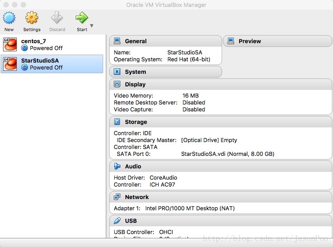This screenshot has height=247, width=333.
Task: Click the Controller: SATA line
Action: click(135, 147)
